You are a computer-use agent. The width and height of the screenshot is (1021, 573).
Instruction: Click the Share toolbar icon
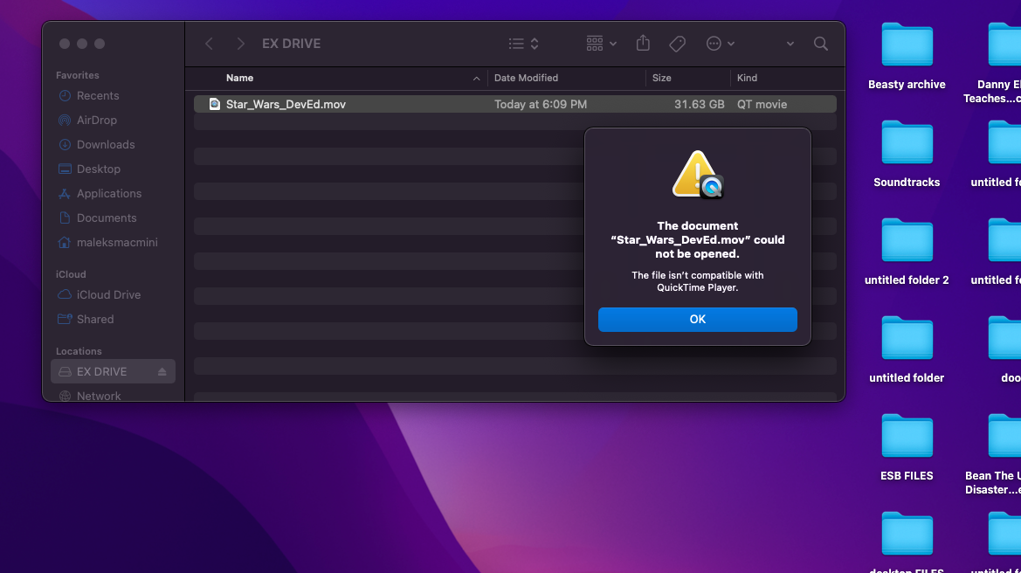pyautogui.click(x=643, y=43)
